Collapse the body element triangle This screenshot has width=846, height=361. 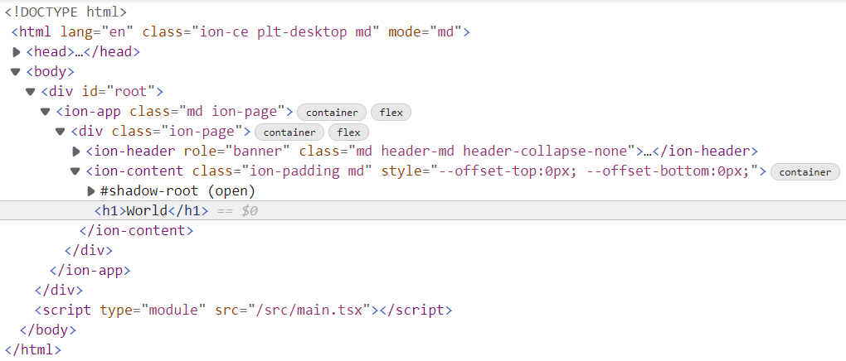click(16, 72)
